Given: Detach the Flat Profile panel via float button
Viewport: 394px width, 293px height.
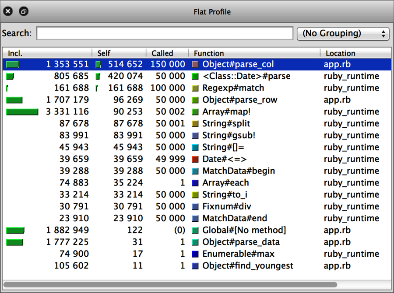Looking at the screenshot, I should 24,11.
